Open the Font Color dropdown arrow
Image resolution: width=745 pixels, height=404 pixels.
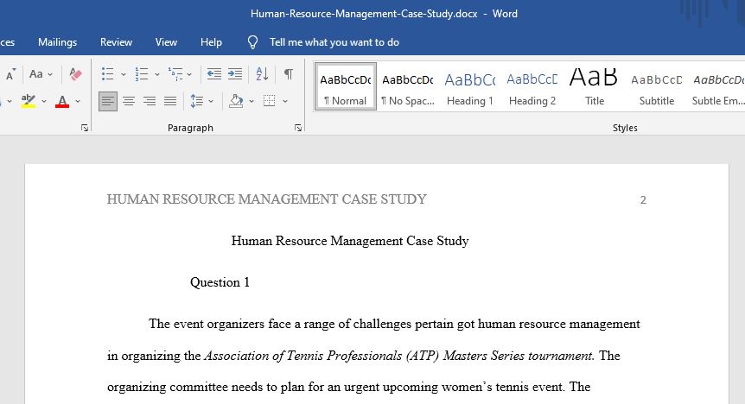pos(78,101)
